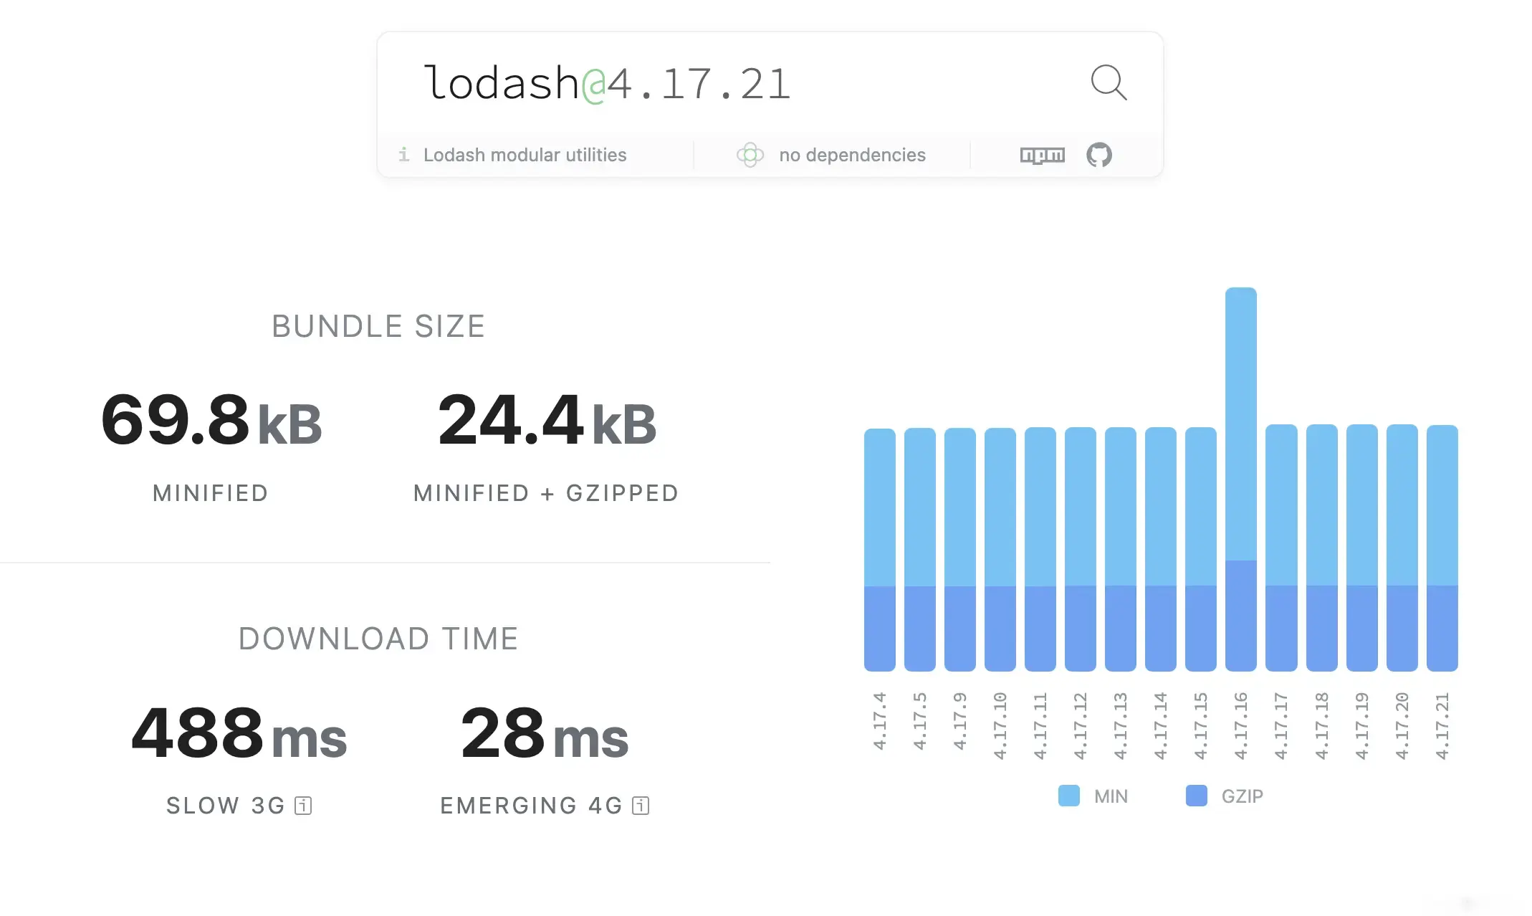
Task: Select the 4.17.13 version bar
Action: [x=1120, y=550]
